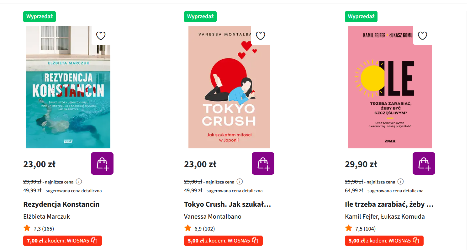Open the Tokyo Crush title link

(x=227, y=205)
